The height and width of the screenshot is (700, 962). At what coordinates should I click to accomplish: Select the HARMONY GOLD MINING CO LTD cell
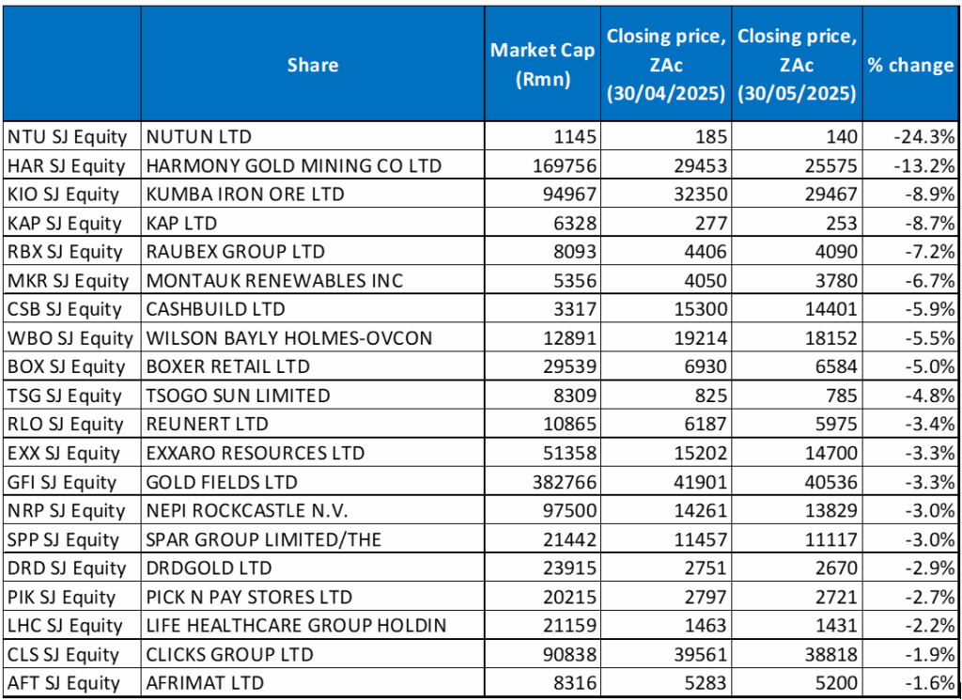coord(313,165)
